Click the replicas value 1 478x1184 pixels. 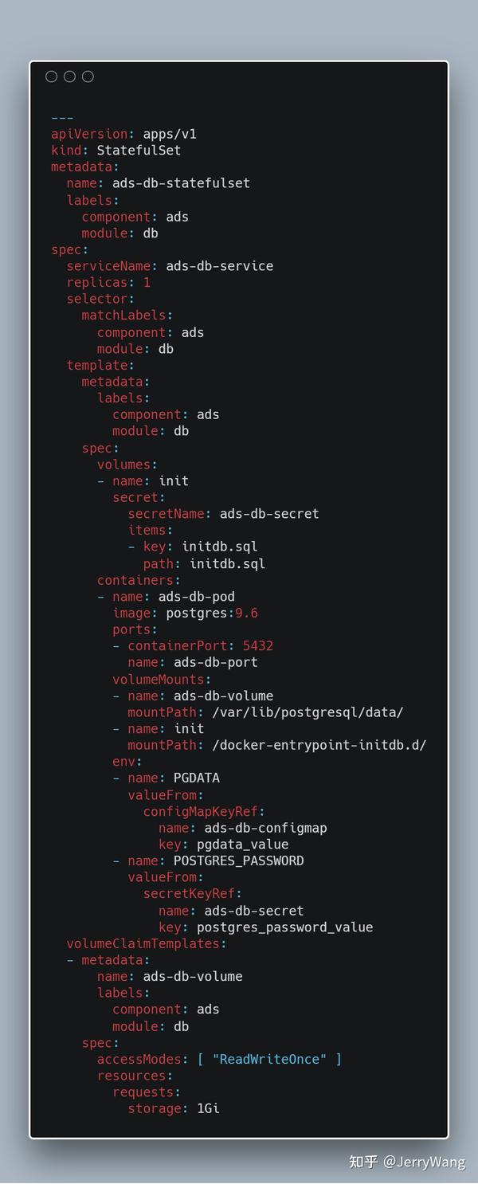pyautogui.click(x=147, y=282)
